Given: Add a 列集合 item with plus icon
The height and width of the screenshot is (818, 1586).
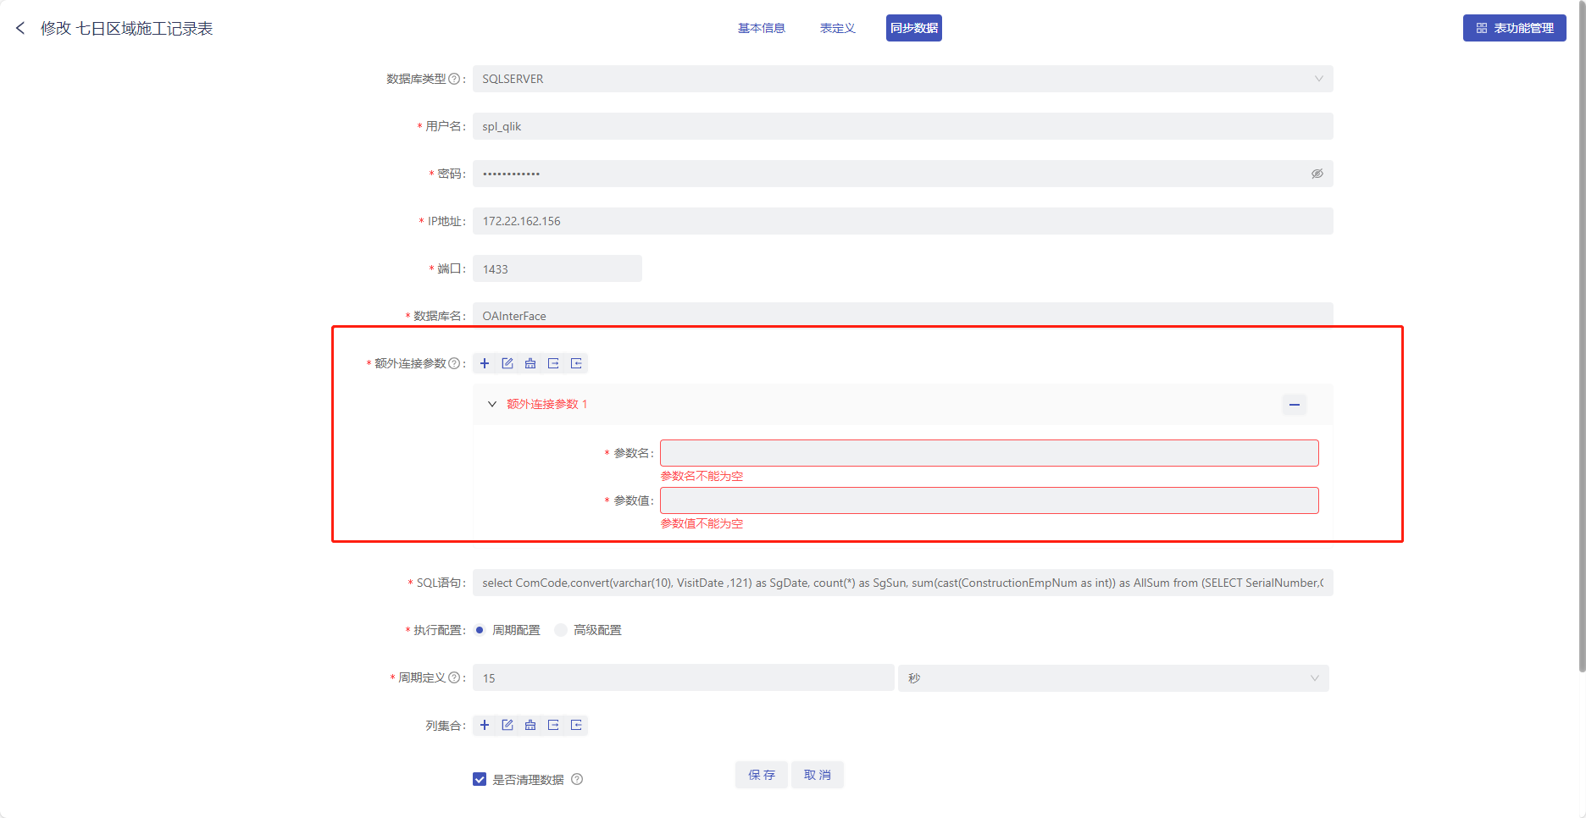Looking at the screenshot, I should click(x=485, y=725).
